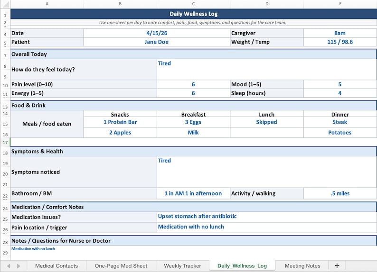This screenshot has width=377, height=272.
Task: Click the Skipped lunch cell
Action: 267,122
